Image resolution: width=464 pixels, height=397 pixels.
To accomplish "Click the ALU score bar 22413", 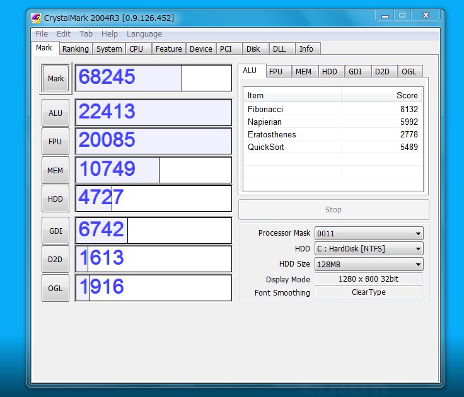I will (x=154, y=113).
